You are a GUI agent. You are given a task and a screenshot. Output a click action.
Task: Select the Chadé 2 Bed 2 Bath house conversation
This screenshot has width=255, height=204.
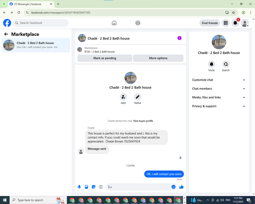click(x=36, y=45)
